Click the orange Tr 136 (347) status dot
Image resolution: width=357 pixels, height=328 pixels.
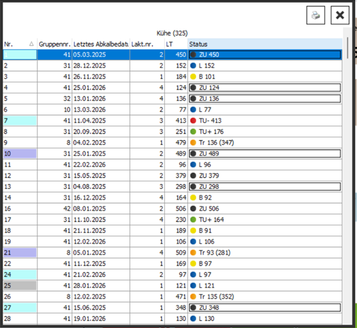(x=193, y=142)
